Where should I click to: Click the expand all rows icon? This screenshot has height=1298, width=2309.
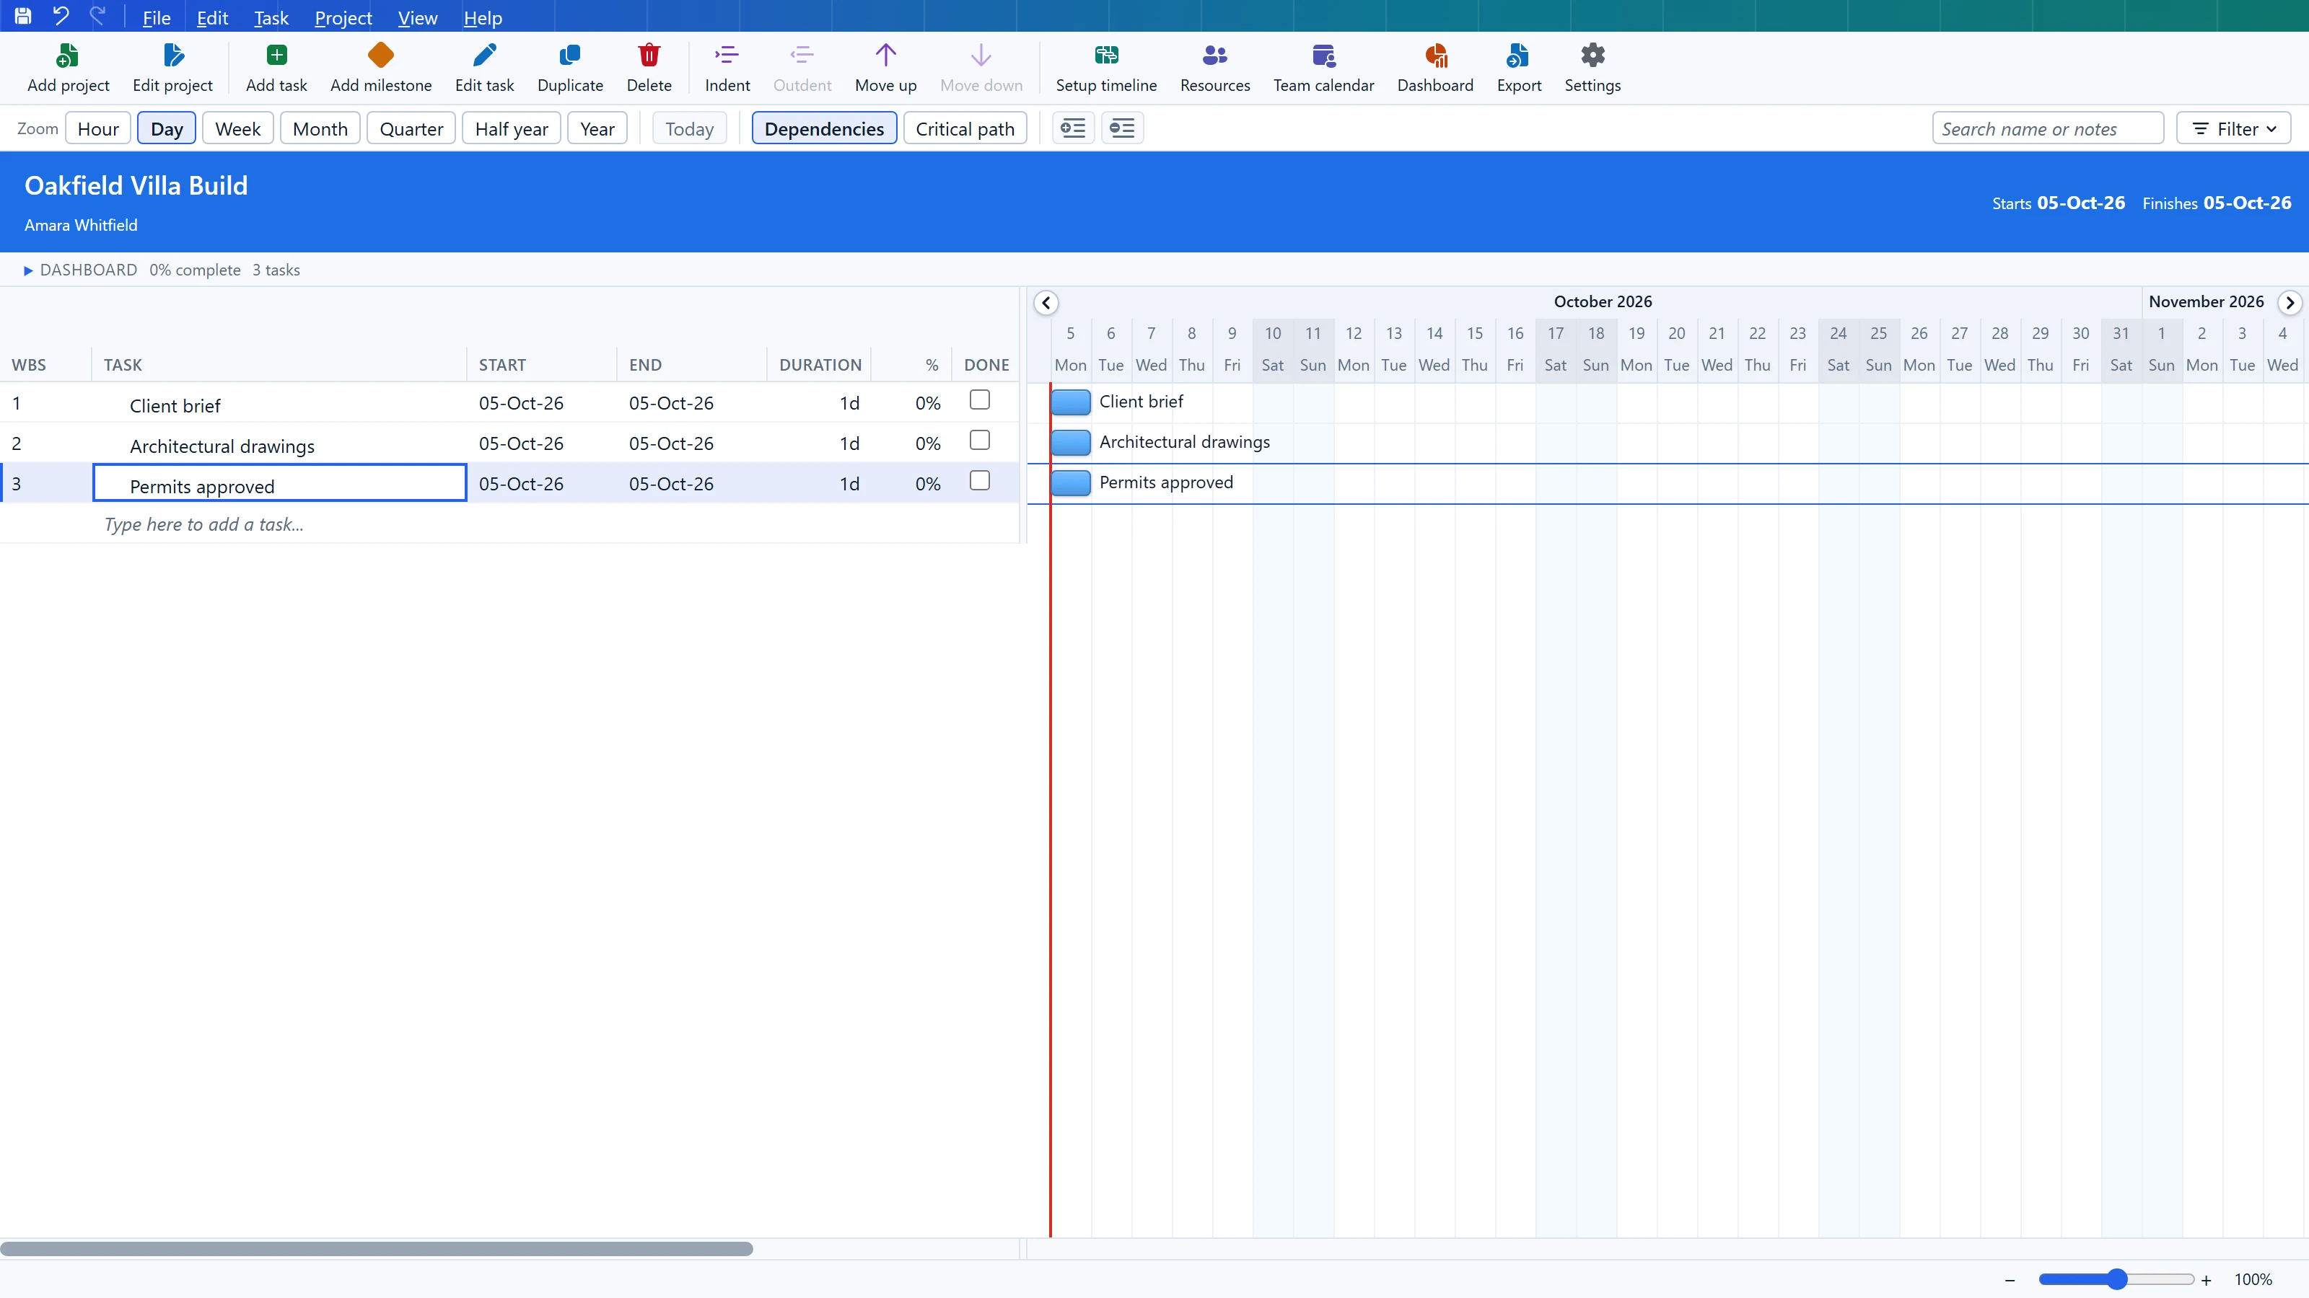(1073, 128)
